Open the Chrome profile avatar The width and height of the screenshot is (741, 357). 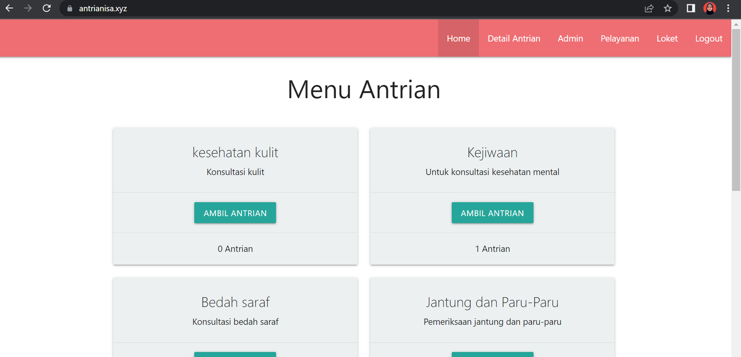[x=710, y=8]
